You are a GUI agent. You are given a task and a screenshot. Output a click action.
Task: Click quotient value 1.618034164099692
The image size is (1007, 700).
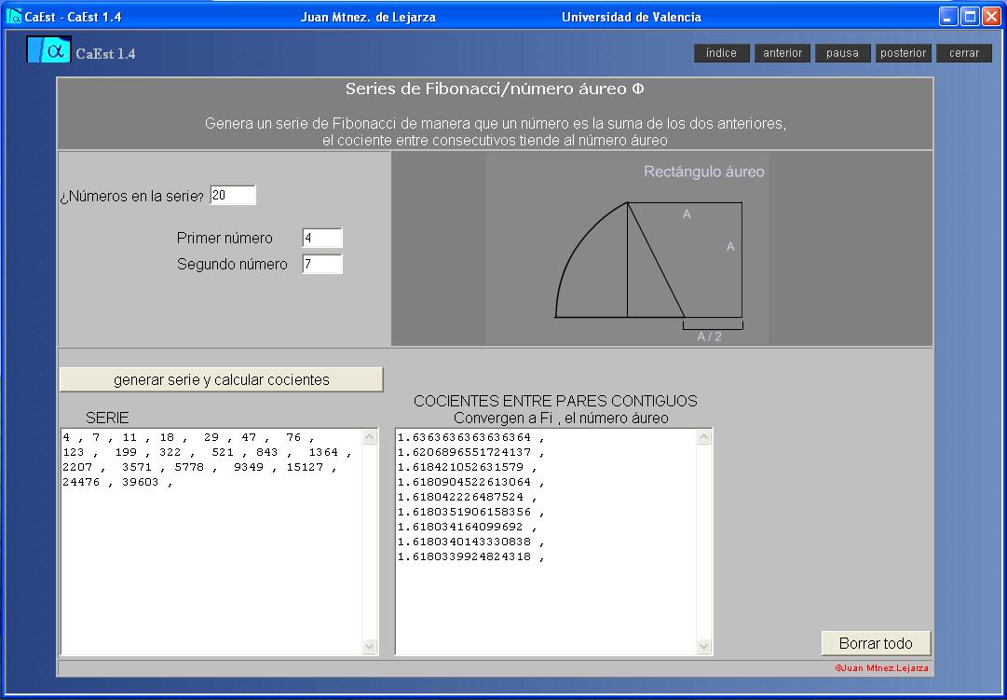(460, 527)
